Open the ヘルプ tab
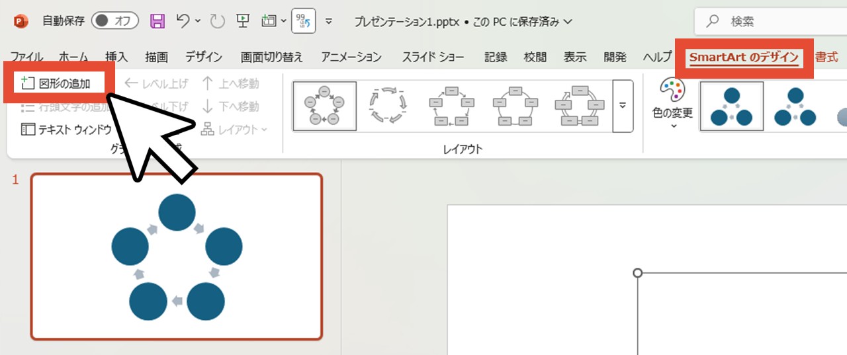This screenshot has width=847, height=355. (x=658, y=58)
